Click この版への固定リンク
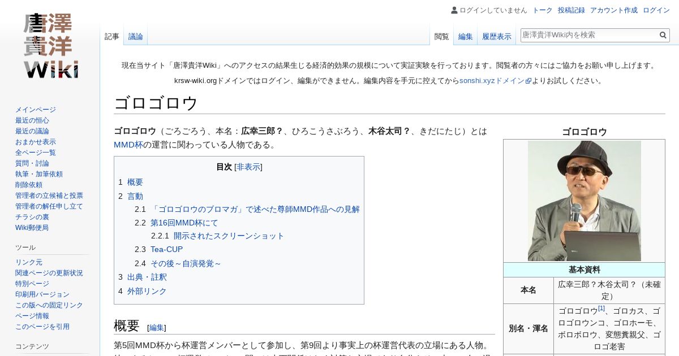This screenshot has width=679, height=356. [x=49, y=305]
